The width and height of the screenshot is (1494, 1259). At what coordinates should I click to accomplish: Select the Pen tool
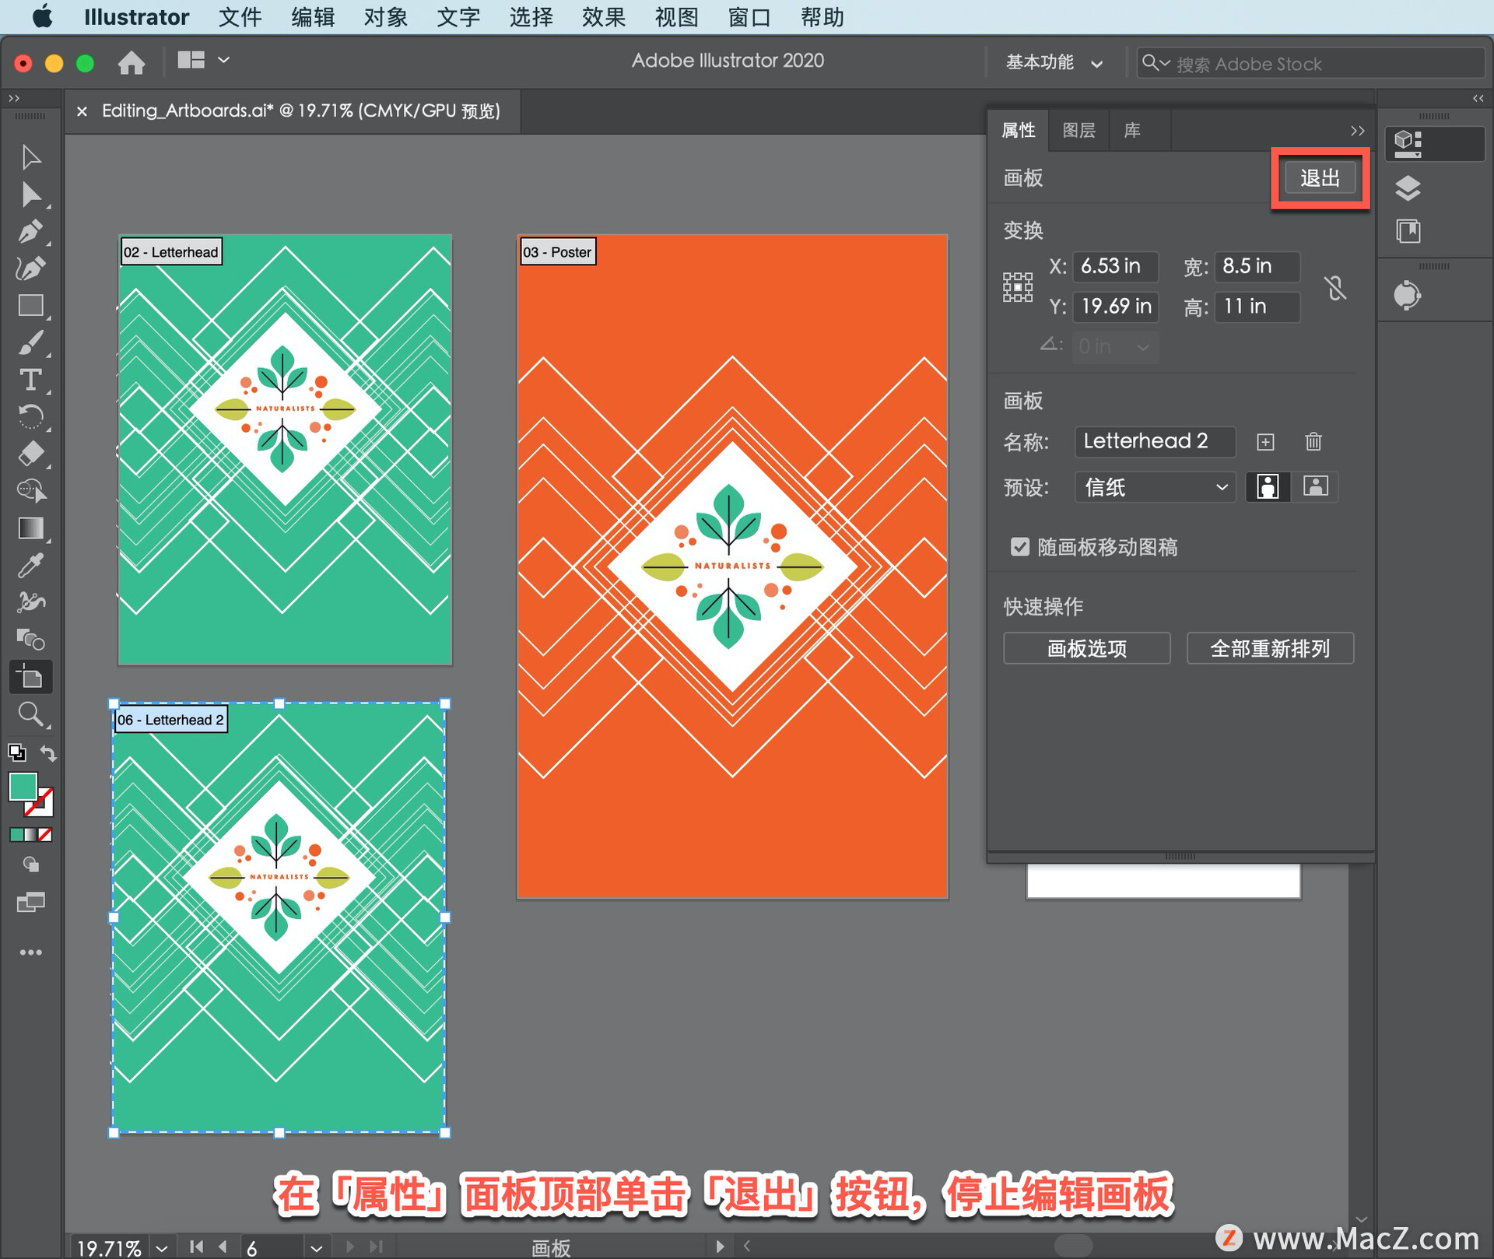(30, 232)
